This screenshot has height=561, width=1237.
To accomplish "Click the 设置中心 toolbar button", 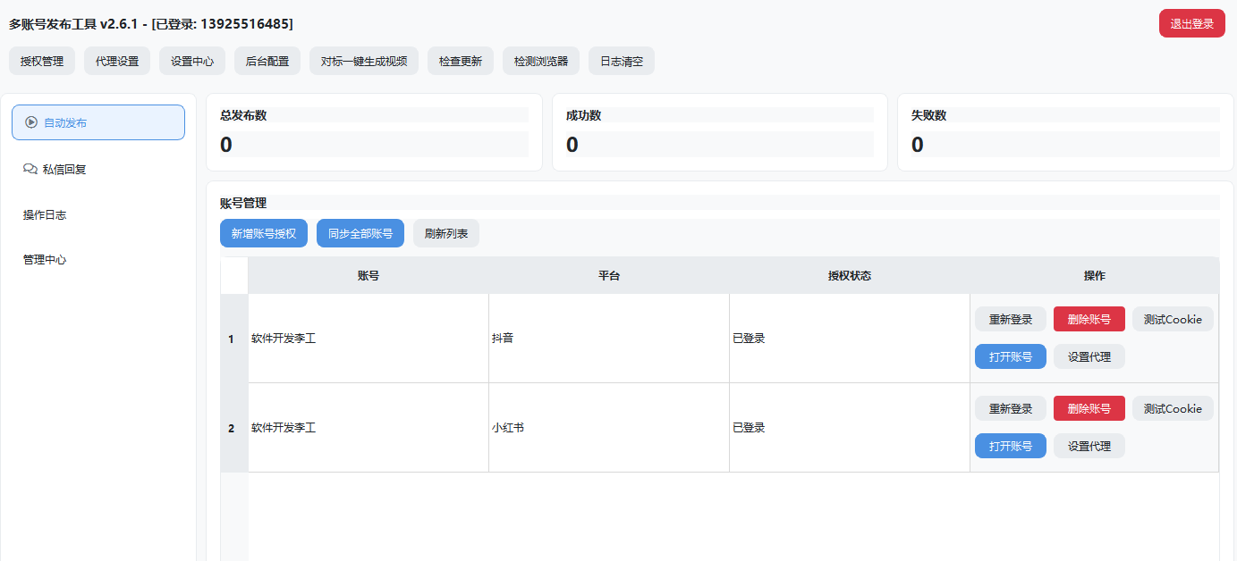I will [192, 62].
